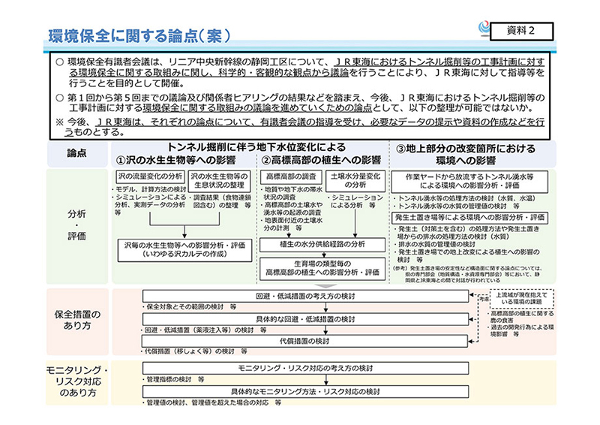The width and height of the screenshot is (600, 425).
Task: Click bullet 発生土置き場での地上改変による植生への影響
Action: 467,255
